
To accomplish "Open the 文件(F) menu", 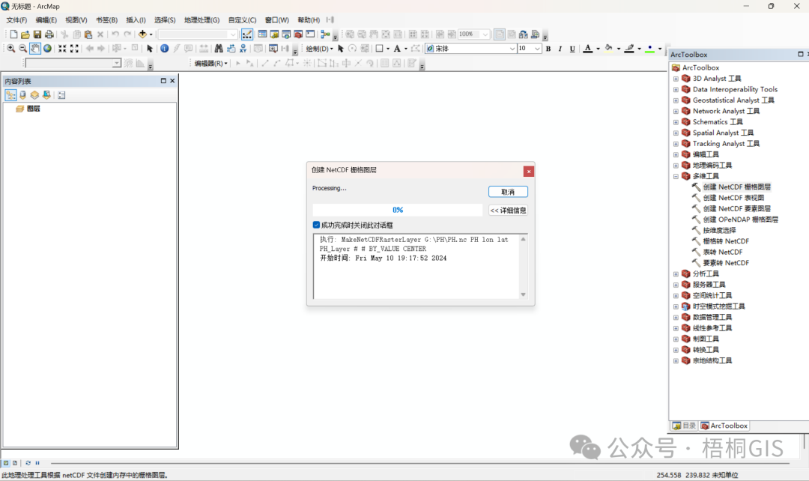I will pos(16,20).
